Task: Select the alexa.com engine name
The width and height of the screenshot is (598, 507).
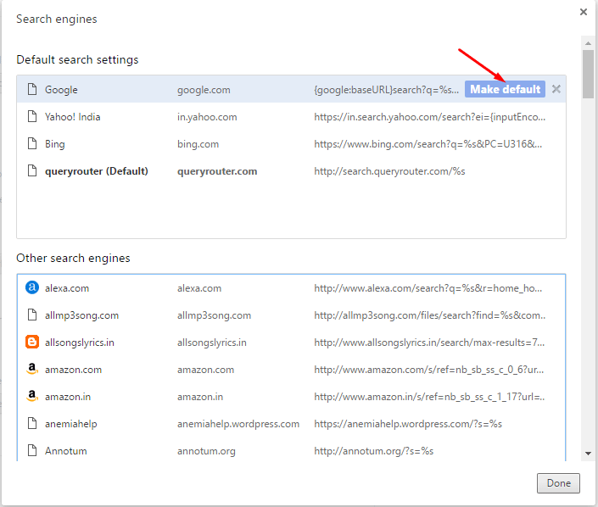Action: (x=67, y=288)
